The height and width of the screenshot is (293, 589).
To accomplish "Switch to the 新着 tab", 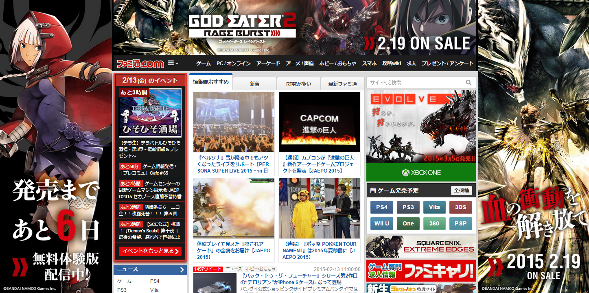I will (x=254, y=84).
